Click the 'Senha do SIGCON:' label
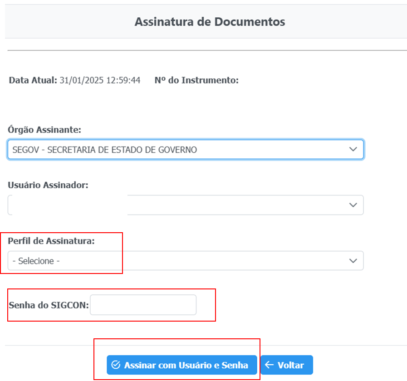 click(x=49, y=305)
